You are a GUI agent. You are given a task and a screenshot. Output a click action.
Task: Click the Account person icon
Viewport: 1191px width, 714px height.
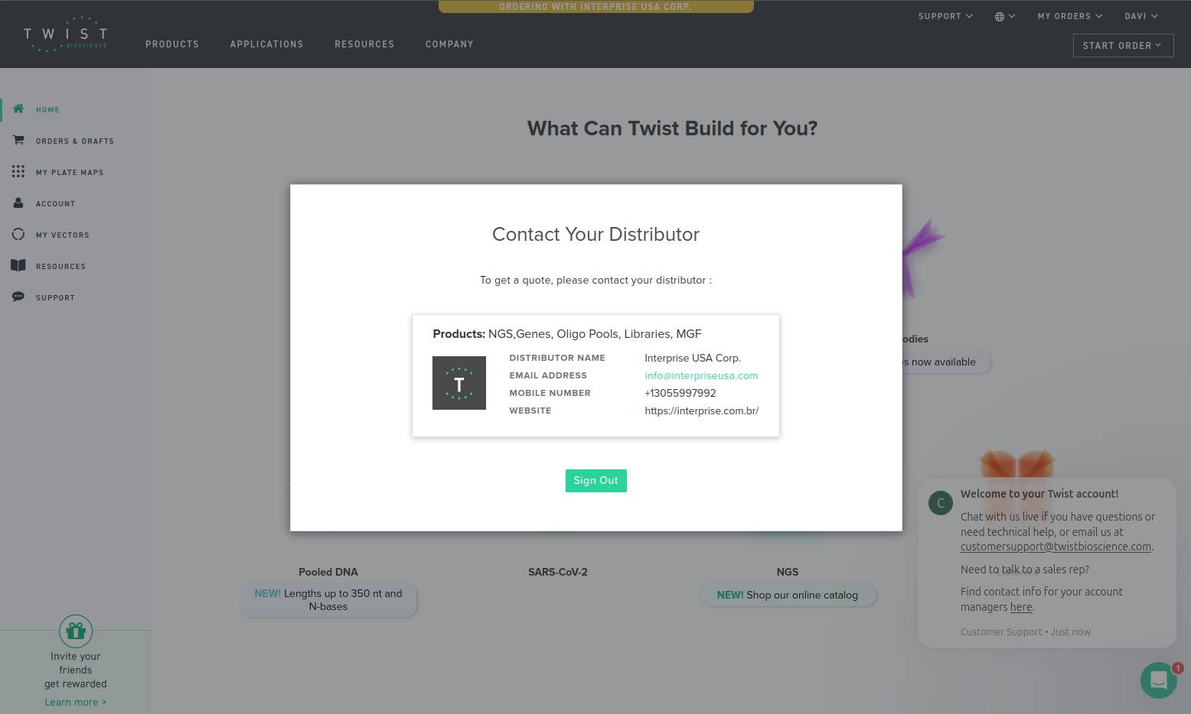[x=18, y=203]
